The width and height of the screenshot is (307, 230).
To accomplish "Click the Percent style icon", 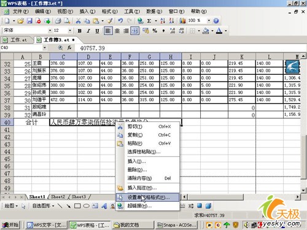I will [x=155, y=31].
